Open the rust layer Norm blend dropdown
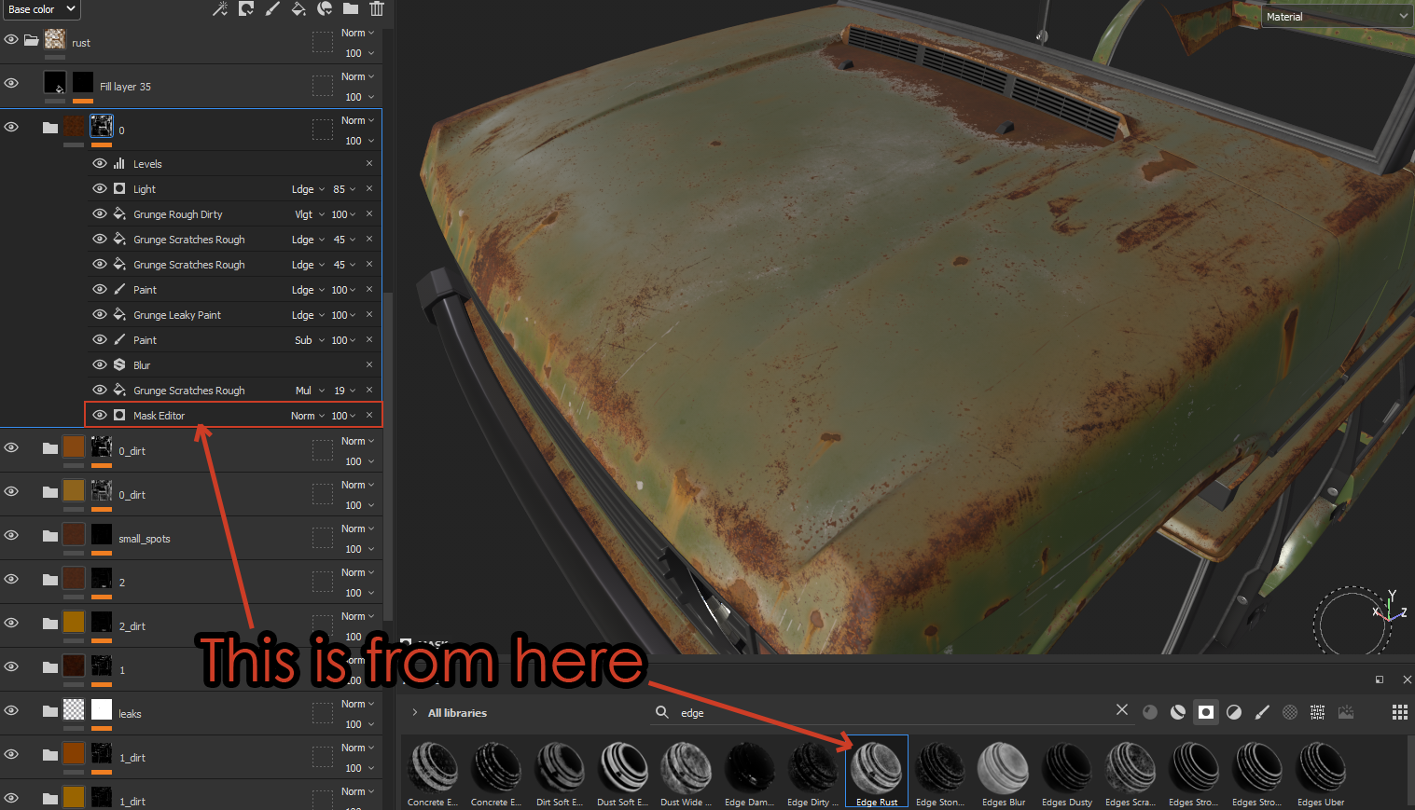The height and width of the screenshot is (810, 1415). 357,33
